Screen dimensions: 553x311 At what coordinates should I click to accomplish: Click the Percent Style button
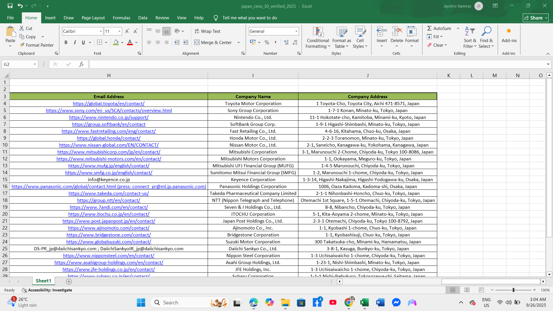(267, 42)
